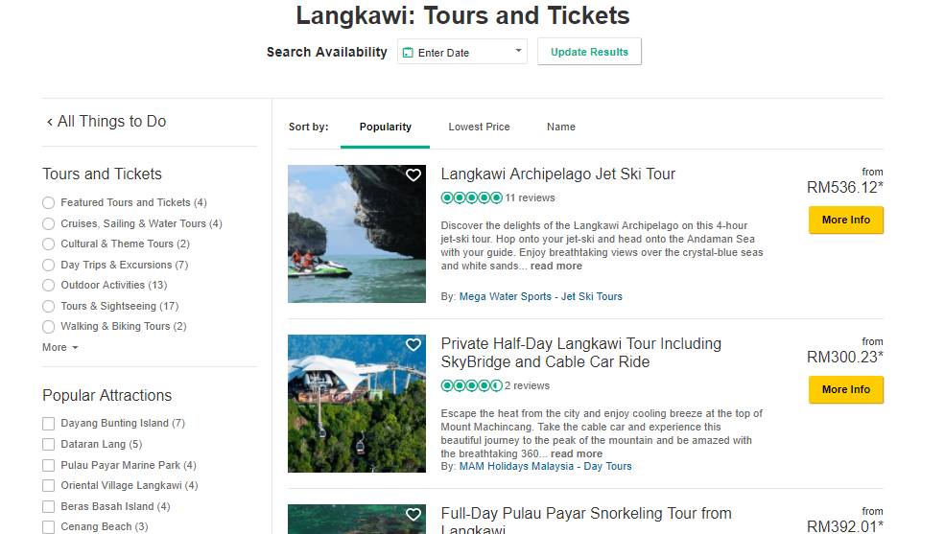Save Jet Ski Tour with heart icon

[413, 175]
